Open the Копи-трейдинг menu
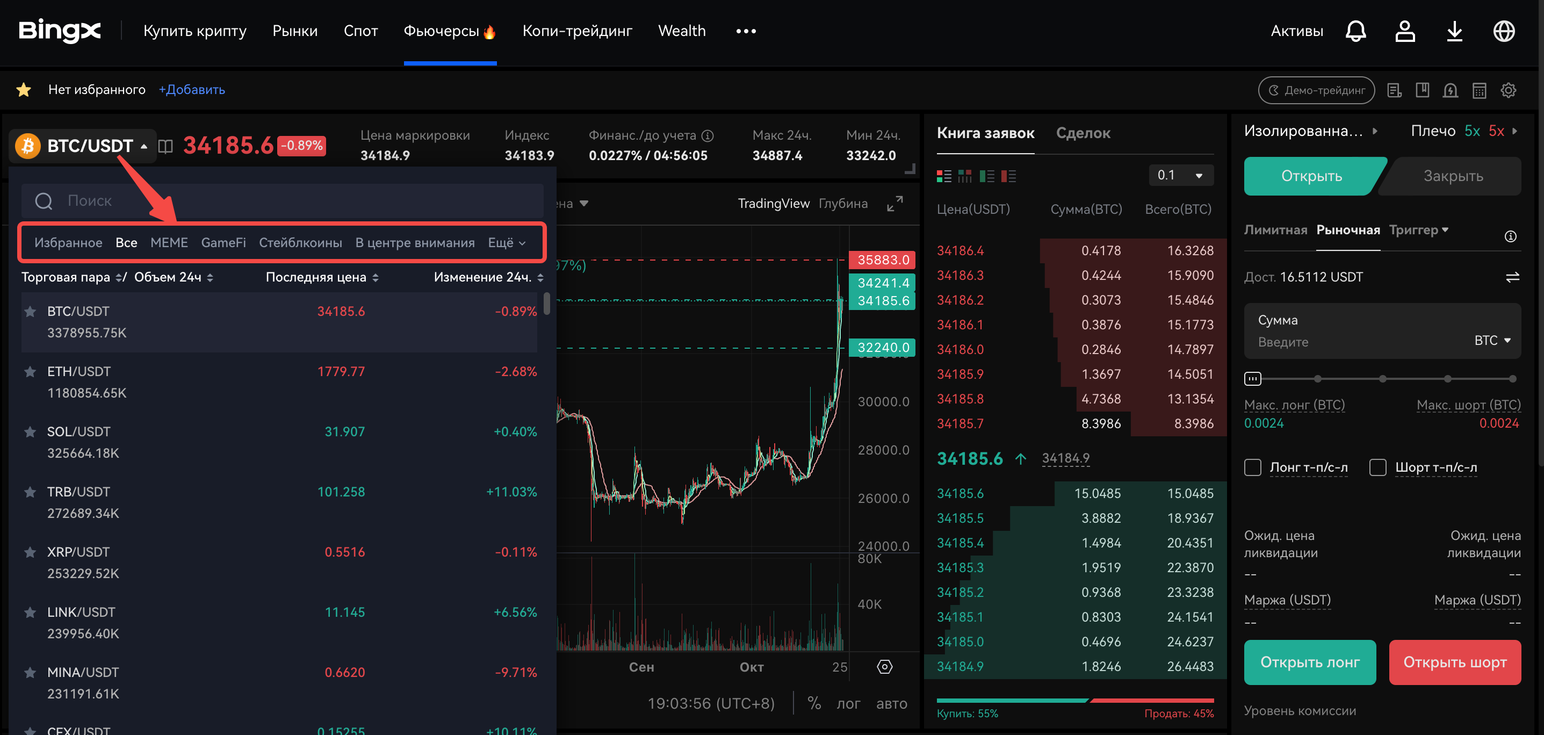 click(577, 31)
